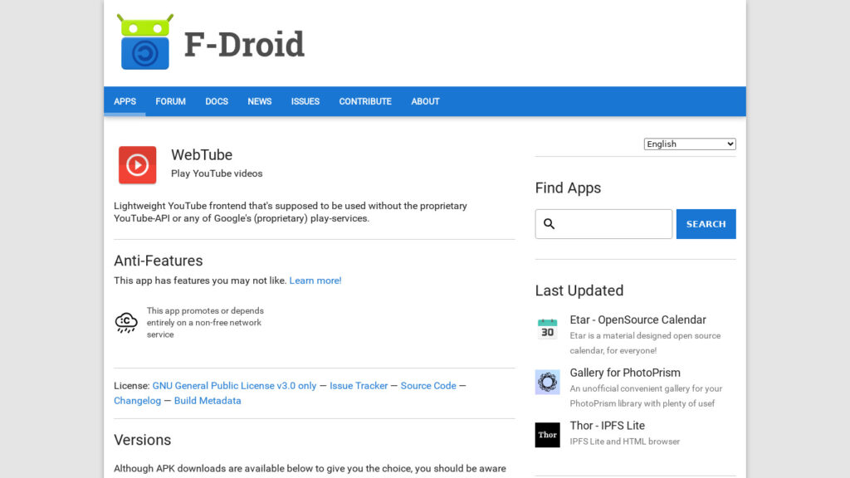Screen dimensions: 850x478
Task: Open the Issue Tracker link
Action: (x=359, y=386)
